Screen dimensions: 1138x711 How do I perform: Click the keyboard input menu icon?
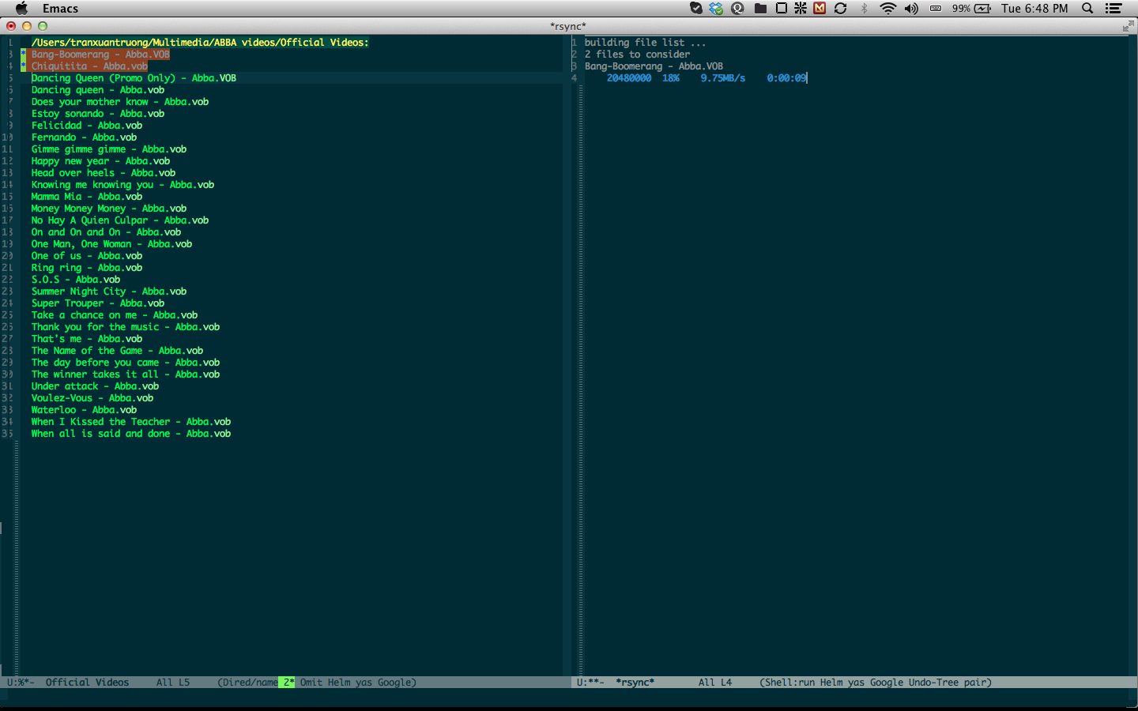(x=936, y=8)
